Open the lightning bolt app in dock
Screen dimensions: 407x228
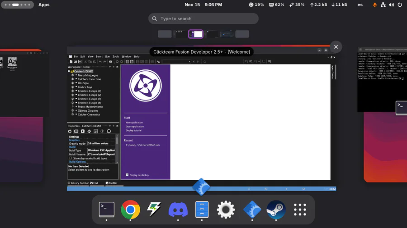pyautogui.click(x=154, y=209)
